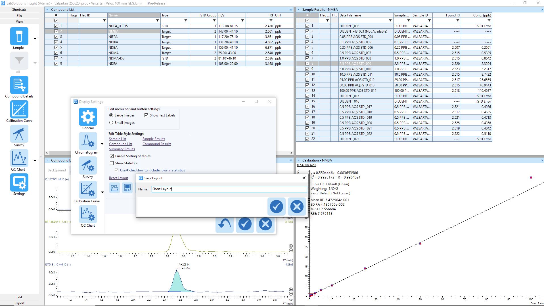Select Calibration Curve settings icon in Display Settings

[x=88, y=190]
